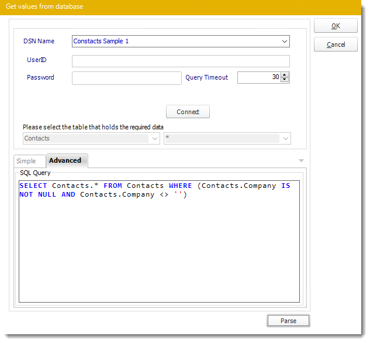Click the OK button
The width and height of the screenshot is (370, 343).
tap(336, 26)
